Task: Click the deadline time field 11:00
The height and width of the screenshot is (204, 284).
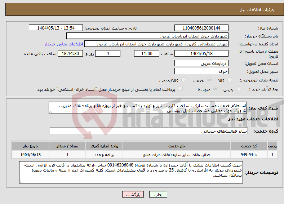Action: [x=147, y=53]
